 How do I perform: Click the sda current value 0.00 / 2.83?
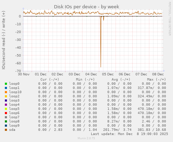(50, 130)
